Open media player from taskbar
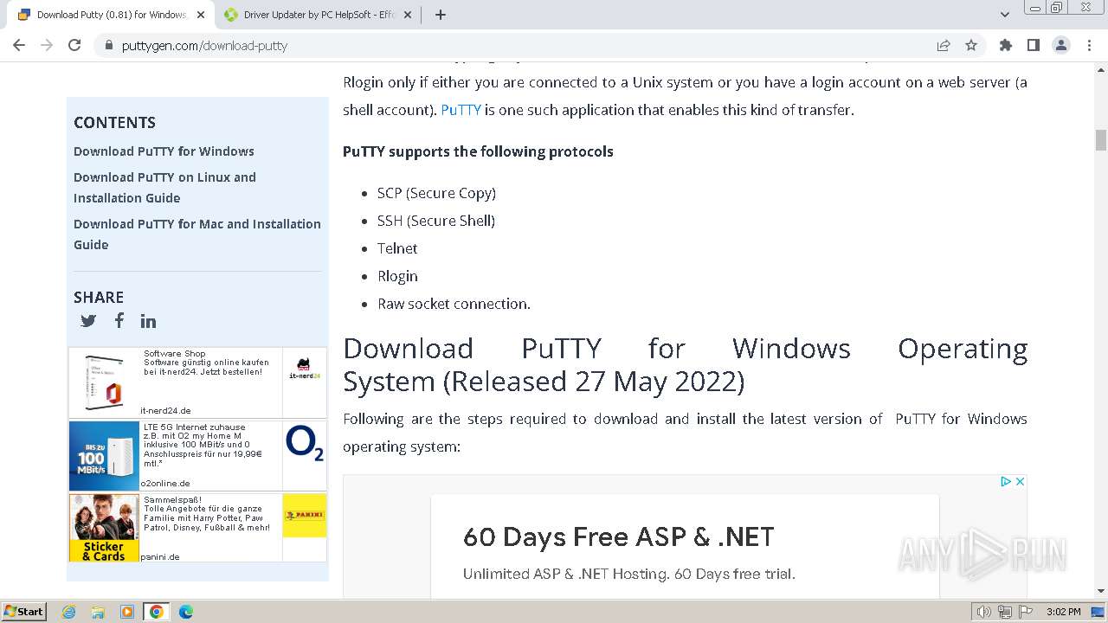Viewport: 1108px width, 623px height. [127, 612]
